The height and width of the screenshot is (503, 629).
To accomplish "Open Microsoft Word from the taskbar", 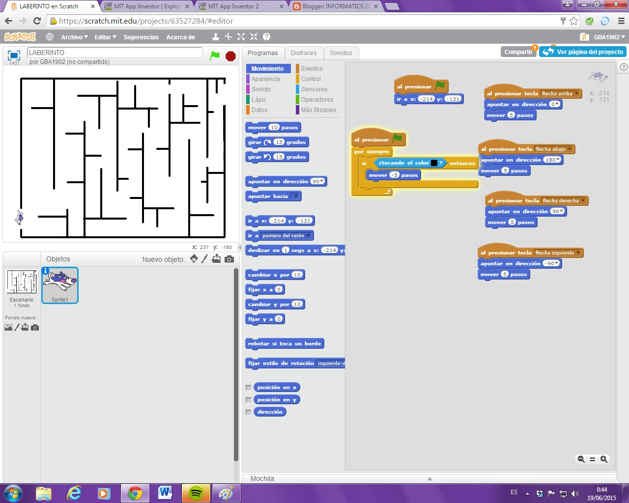I will click(166, 493).
